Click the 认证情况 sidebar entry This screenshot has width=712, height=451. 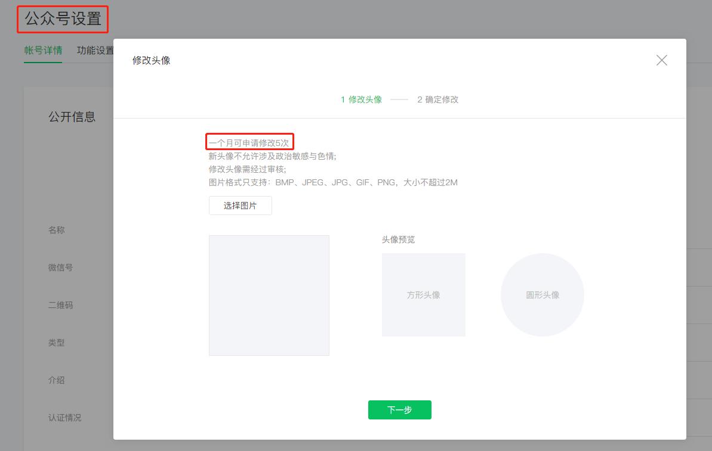pos(64,417)
